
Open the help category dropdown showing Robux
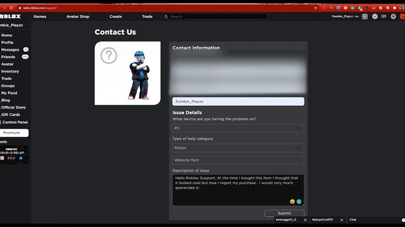pyautogui.click(x=238, y=148)
